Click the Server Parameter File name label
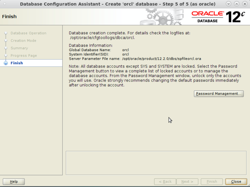This screenshot has width=250, height=187. [95, 59]
